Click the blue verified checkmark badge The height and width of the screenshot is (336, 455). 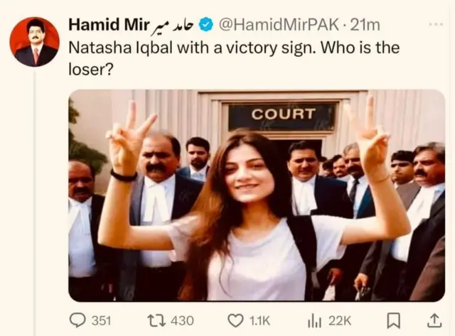point(206,25)
